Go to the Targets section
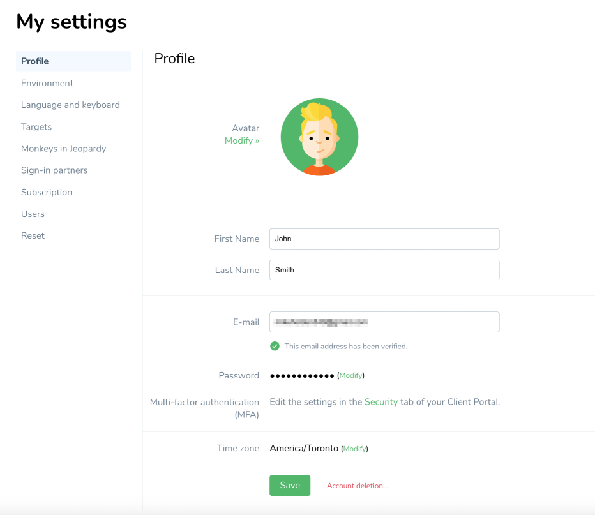595x515 pixels. [36, 127]
